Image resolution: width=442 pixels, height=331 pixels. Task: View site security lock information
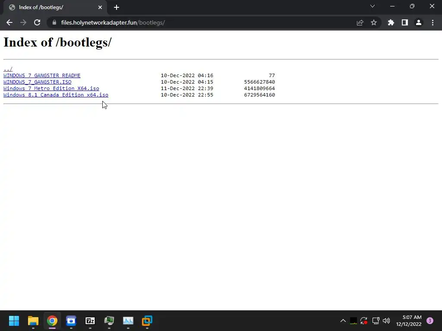pyautogui.click(x=54, y=22)
